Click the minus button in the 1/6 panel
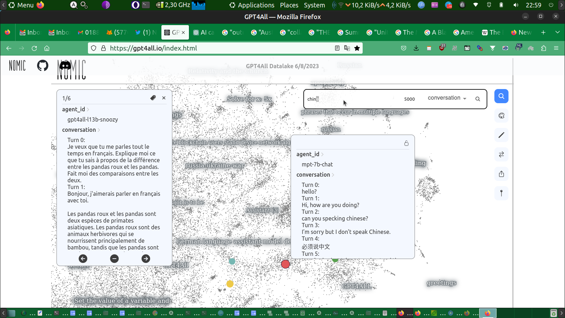Image resolution: width=565 pixels, height=318 pixels. [114, 259]
